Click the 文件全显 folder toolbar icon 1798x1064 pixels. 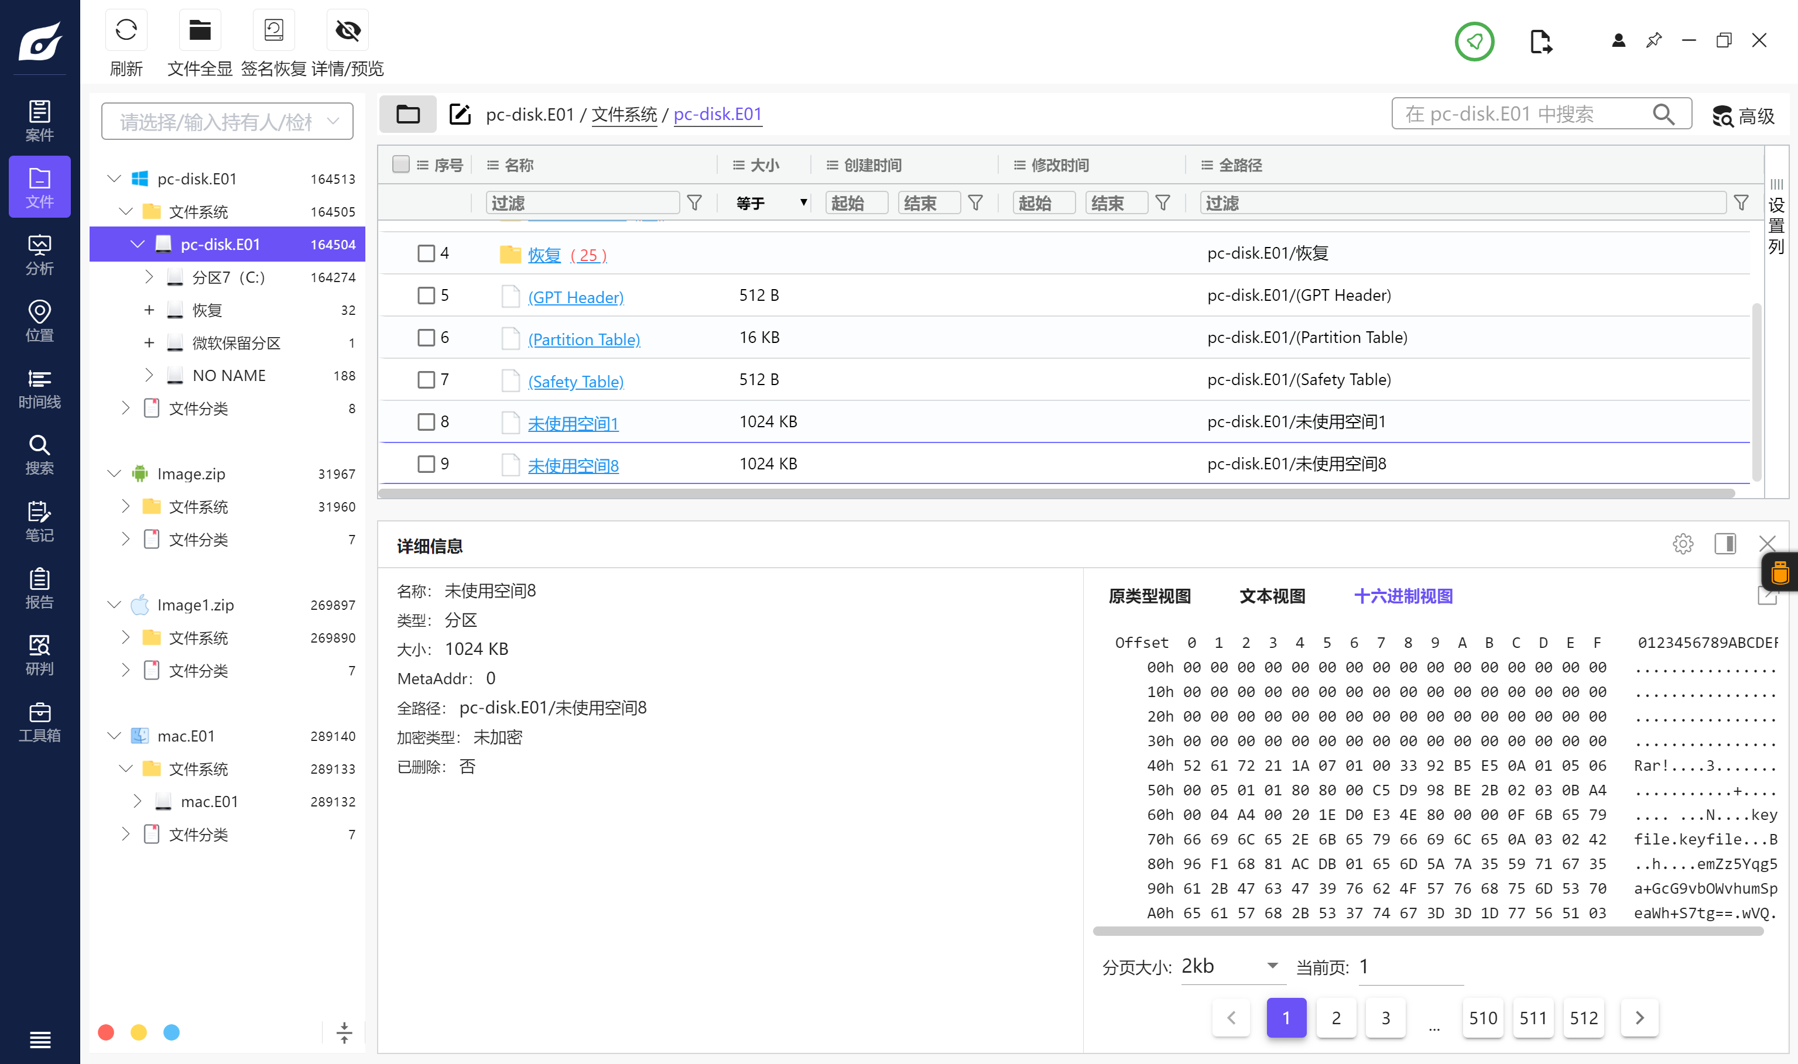(200, 30)
